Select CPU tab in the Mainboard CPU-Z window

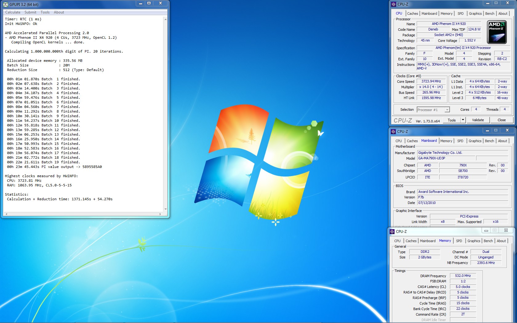click(399, 141)
